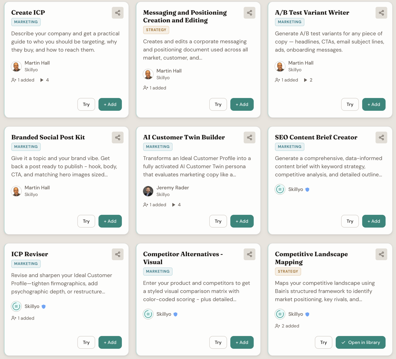This screenshot has width=396, height=359.
Task: Click share icon on SEO Content Brief Creator
Action: click(x=381, y=137)
